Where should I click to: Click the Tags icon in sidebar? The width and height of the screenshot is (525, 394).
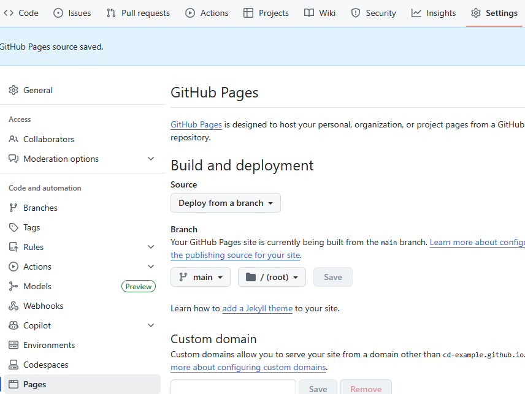[13, 227]
